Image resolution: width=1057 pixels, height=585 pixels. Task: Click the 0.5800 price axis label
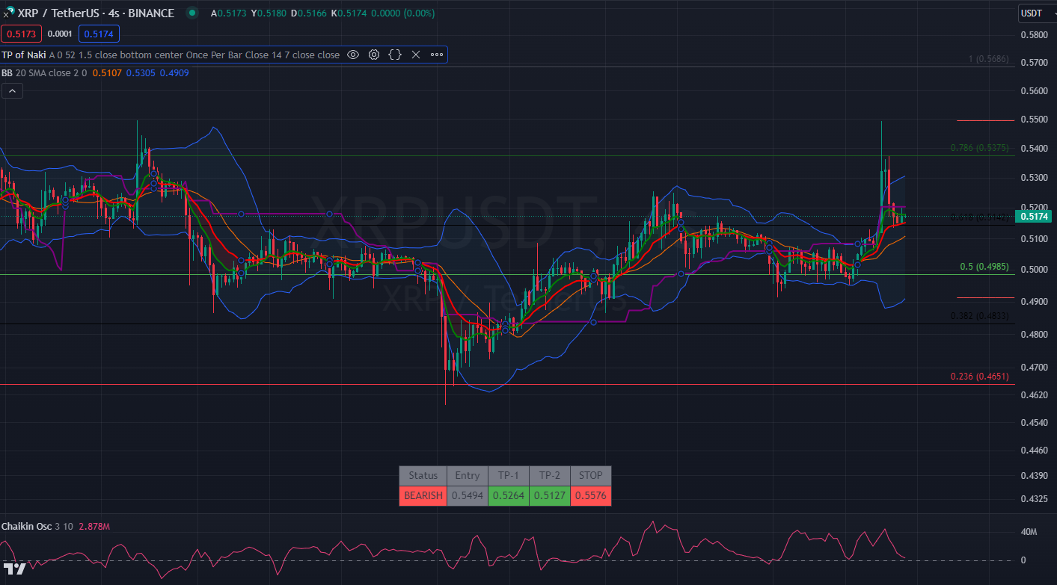pos(1033,34)
